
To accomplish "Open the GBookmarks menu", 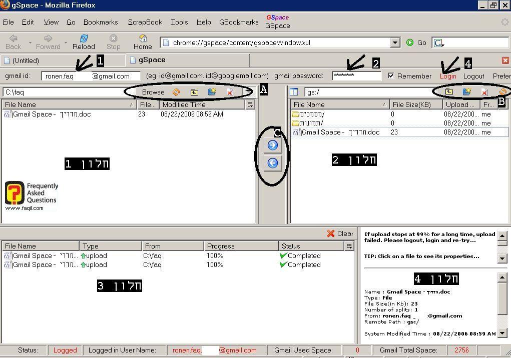I will pyautogui.click(x=239, y=22).
